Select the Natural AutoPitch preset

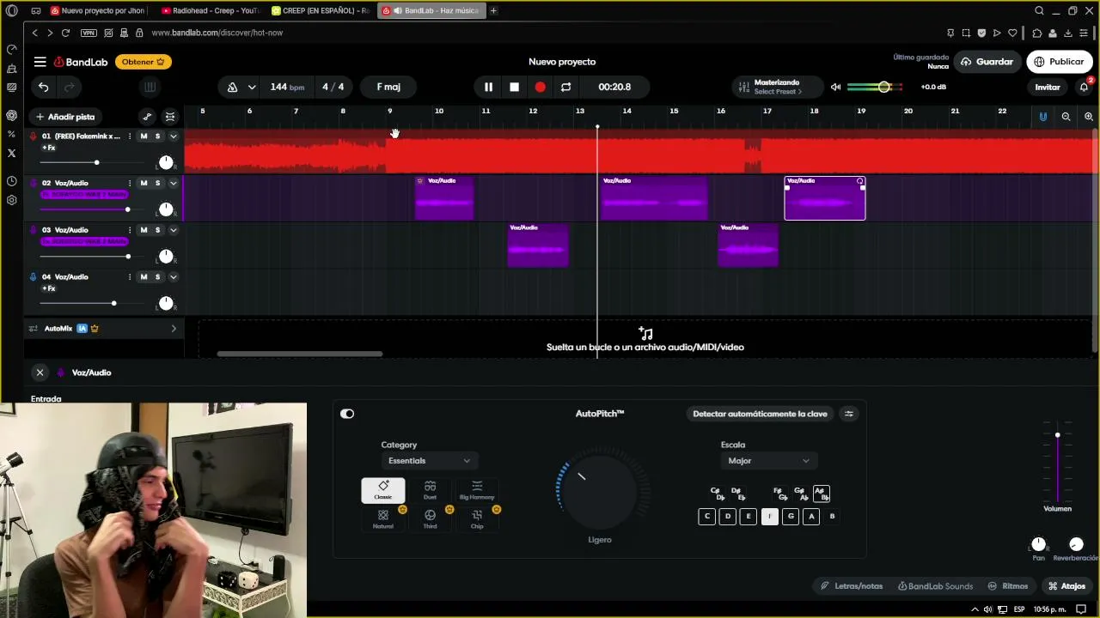point(383,519)
